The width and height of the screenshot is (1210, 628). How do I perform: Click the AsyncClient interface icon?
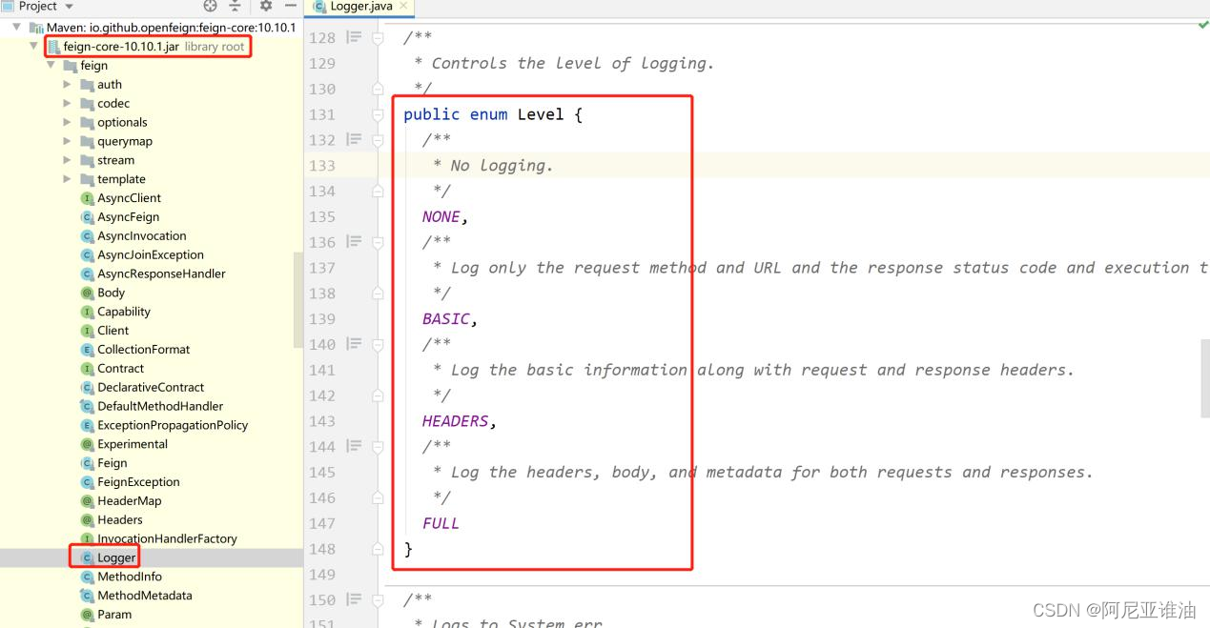pos(88,198)
